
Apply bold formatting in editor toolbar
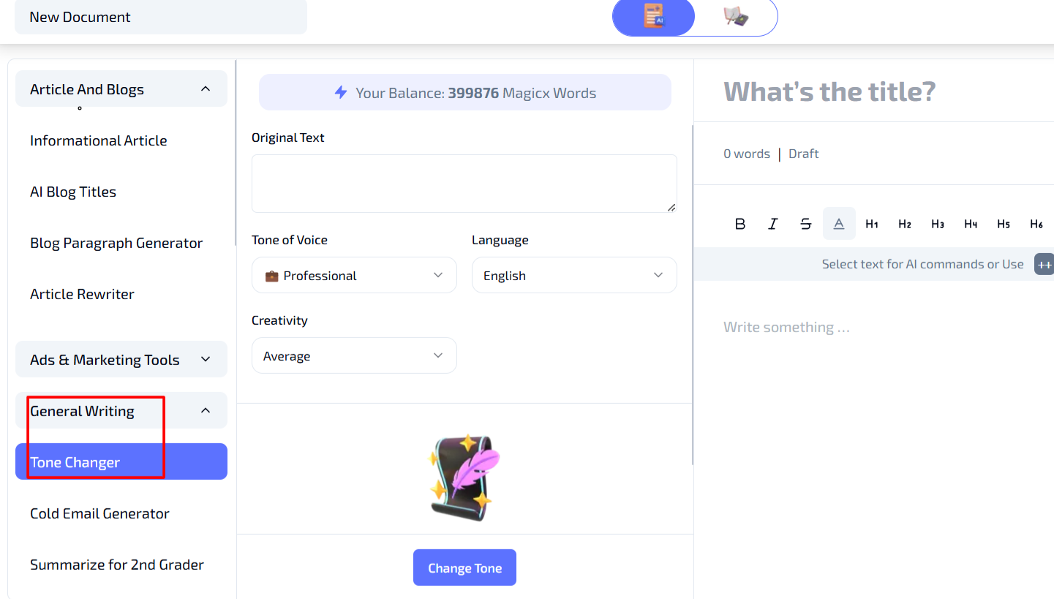point(740,224)
